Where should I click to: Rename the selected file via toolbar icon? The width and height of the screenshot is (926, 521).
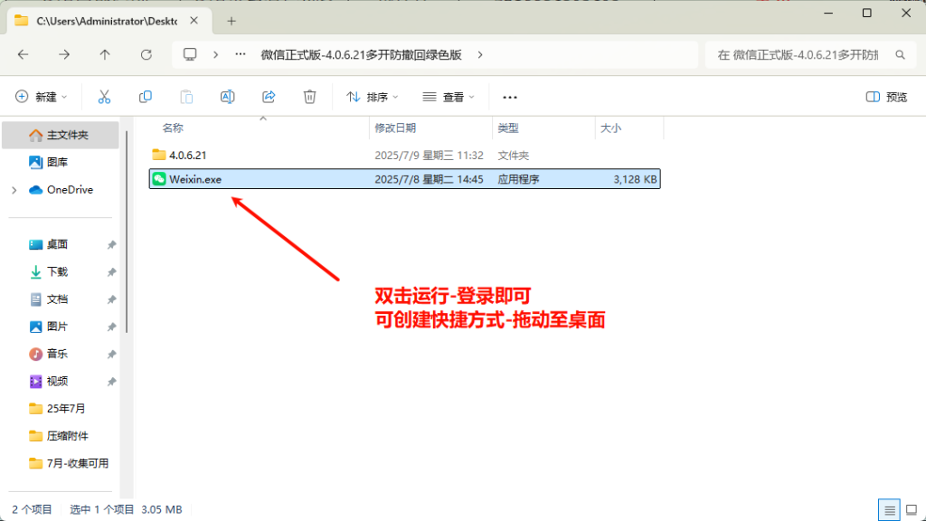pos(227,97)
